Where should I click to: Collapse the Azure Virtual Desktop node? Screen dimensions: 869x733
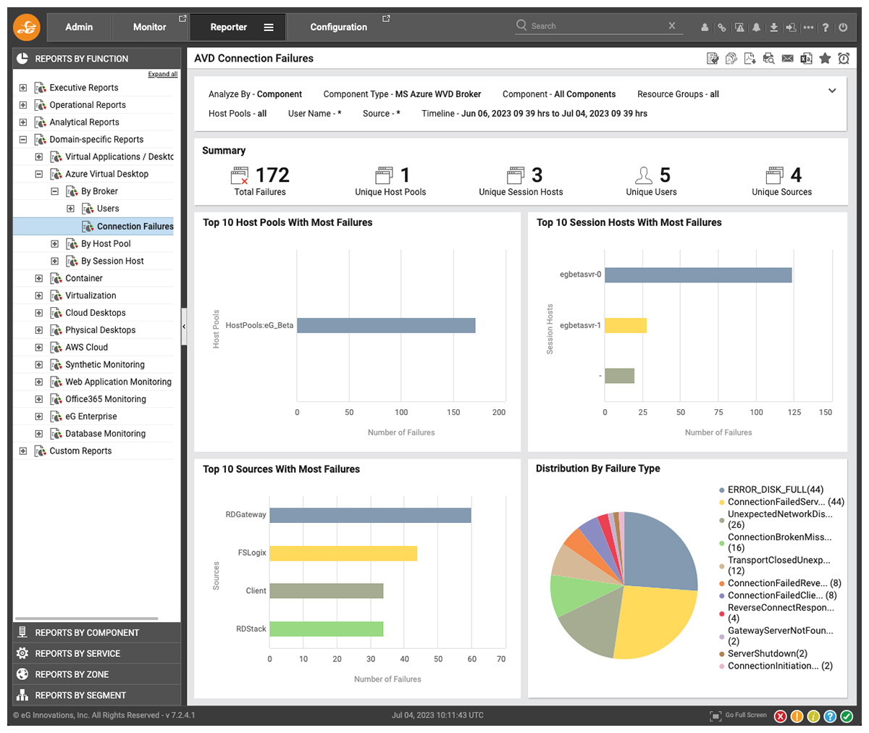38,174
